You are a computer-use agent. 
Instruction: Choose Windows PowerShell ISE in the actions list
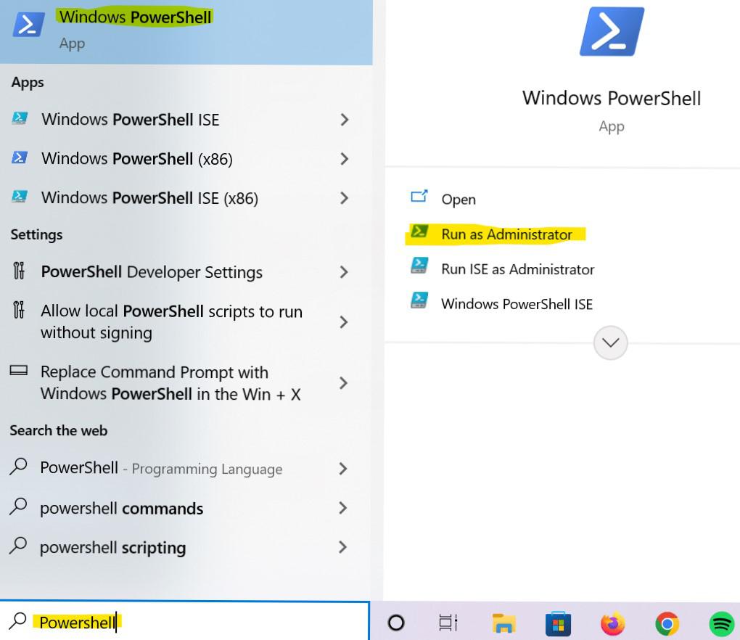coord(517,304)
